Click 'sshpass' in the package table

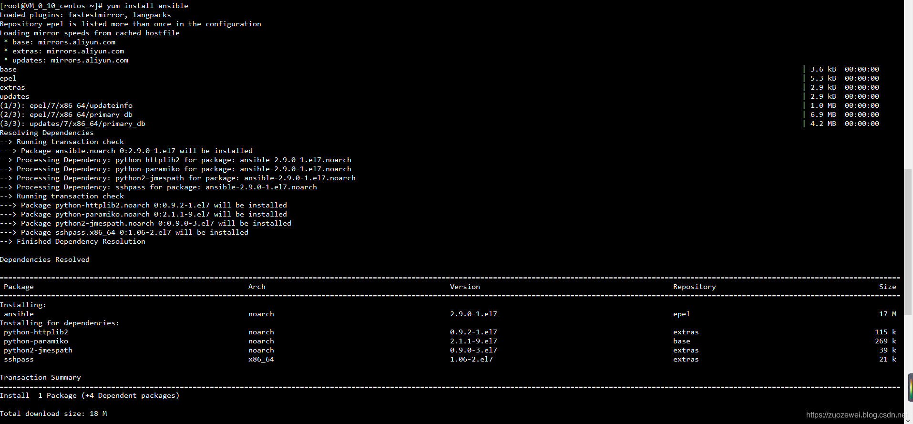pyautogui.click(x=19, y=359)
